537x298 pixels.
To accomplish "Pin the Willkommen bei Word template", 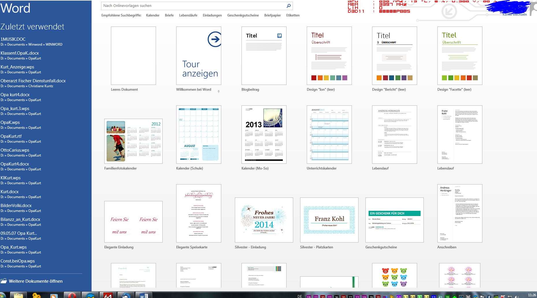I will tap(219, 92).
